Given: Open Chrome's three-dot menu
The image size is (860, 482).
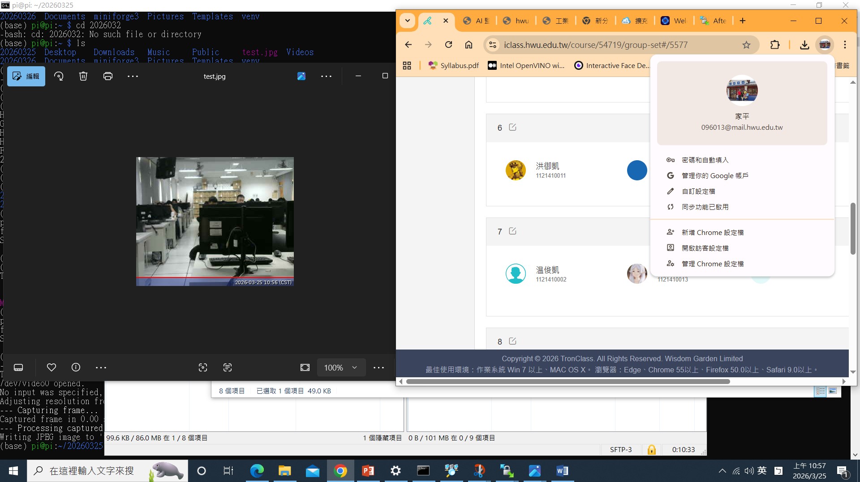Looking at the screenshot, I should pos(845,45).
